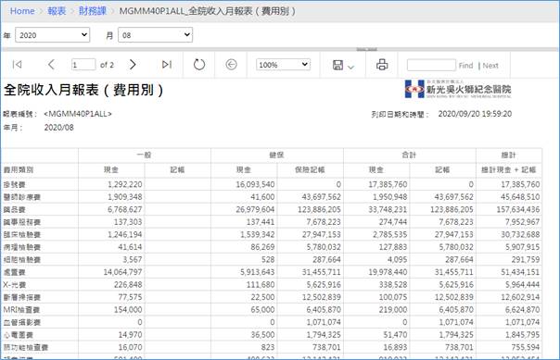Select cell value 12,602,914
This screenshot has height=360, width=560.
coord(520,297)
